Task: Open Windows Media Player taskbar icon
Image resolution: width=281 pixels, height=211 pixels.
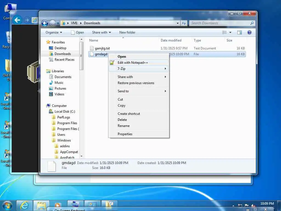Action: tap(58, 205)
